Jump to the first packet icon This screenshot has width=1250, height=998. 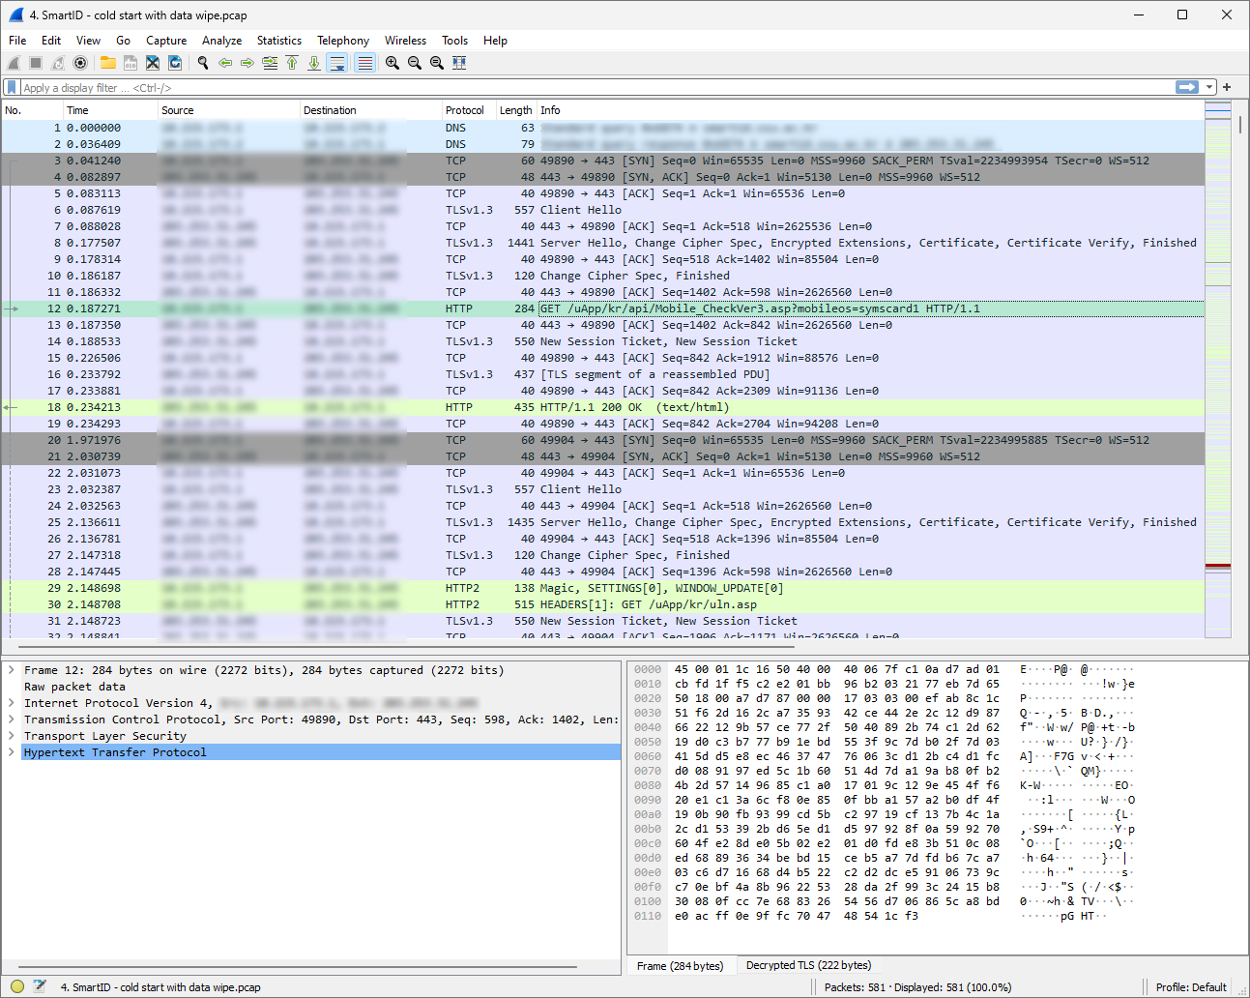click(x=292, y=63)
